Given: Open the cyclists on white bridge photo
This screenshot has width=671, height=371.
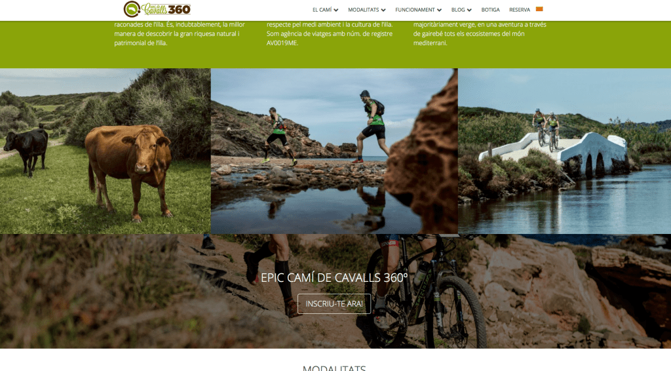Looking at the screenshot, I should pos(564,151).
